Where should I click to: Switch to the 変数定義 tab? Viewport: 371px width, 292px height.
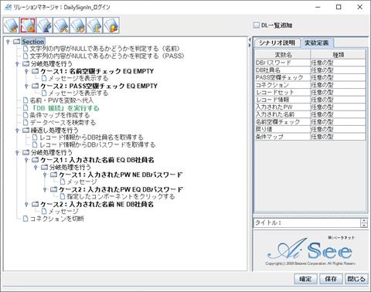click(x=317, y=42)
